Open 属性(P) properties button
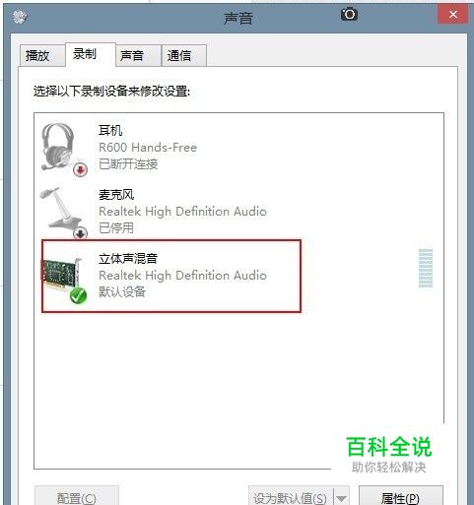The image size is (474, 505). point(401,497)
